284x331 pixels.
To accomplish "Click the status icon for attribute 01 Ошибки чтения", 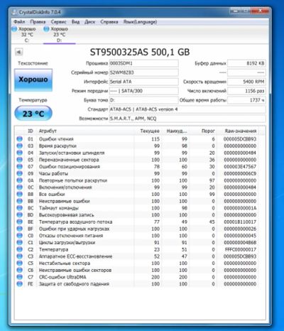I will tap(19, 139).
